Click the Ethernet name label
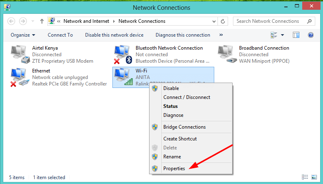This screenshot has width=323, height=184. point(41,71)
